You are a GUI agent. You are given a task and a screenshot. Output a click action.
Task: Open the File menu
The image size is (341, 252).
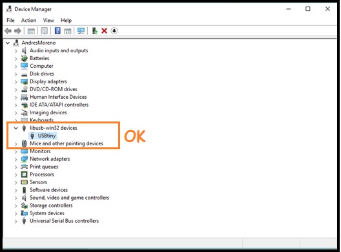tap(10, 21)
